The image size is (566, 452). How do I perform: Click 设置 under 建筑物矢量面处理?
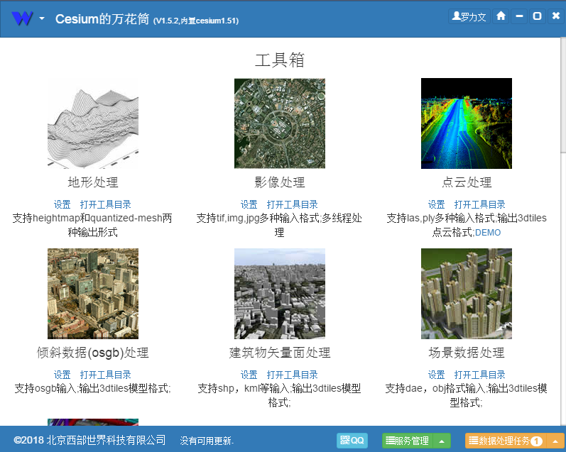coord(249,375)
